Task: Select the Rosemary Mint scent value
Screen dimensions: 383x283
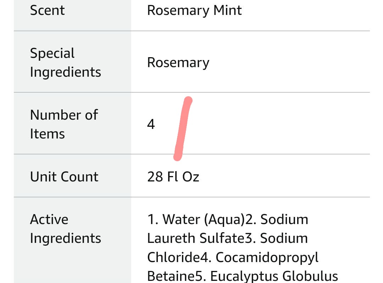Action: tap(194, 11)
